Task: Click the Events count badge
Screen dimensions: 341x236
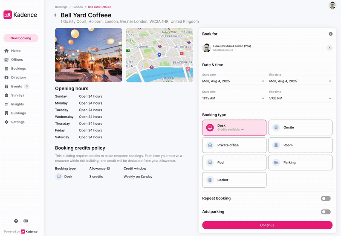Action: (x=26, y=87)
